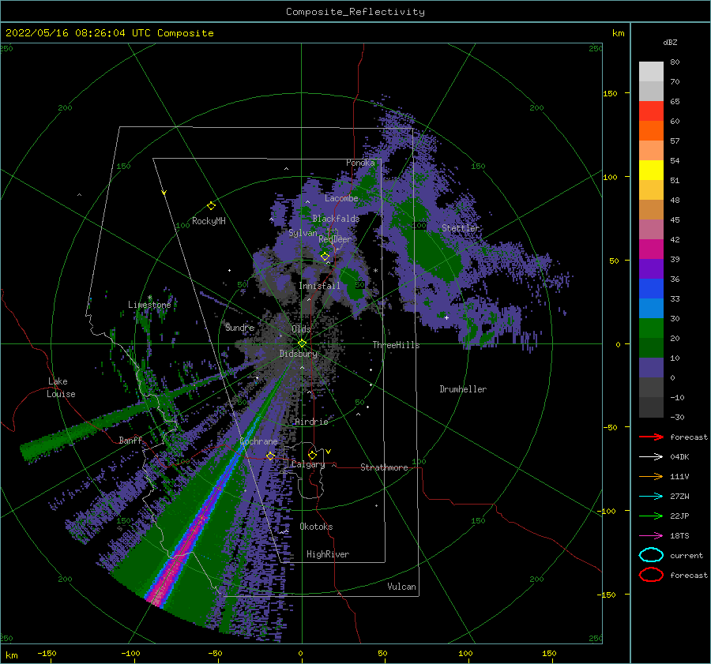The image size is (711, 664).
Task: Click the magenta 18TS arrow legend icon
Action: click(x=651, y=536)
